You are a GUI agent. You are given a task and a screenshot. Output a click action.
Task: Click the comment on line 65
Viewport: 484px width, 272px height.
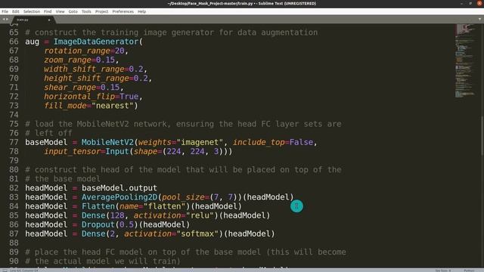coord(172,32)
